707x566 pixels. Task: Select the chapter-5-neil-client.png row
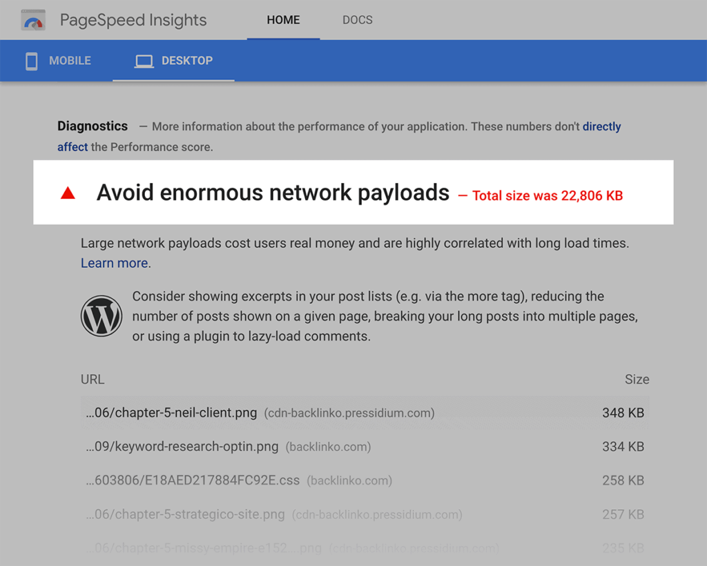(x=171, y=413)
